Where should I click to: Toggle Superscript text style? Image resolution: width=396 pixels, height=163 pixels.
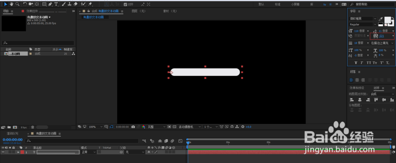[x=382, y=63]
